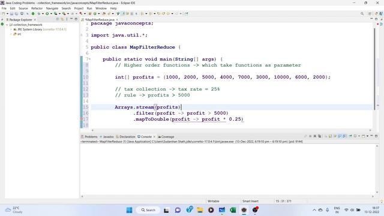384x216 pixels.
Task: Click the editor horizontal scrollbar
Action: point(231,130)
